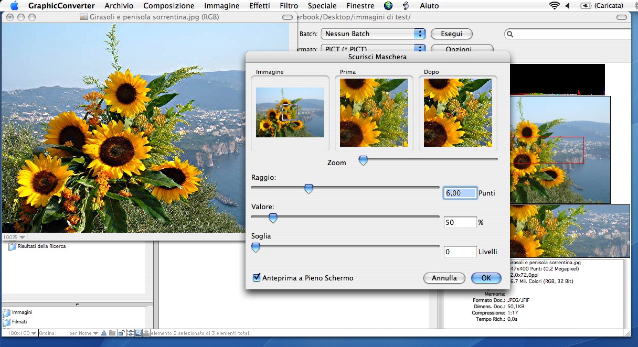Image resolution: width=638 pixels, height=347 pixels.
Task: Click the gray folder icon in status bar
Action: point(112,333)
